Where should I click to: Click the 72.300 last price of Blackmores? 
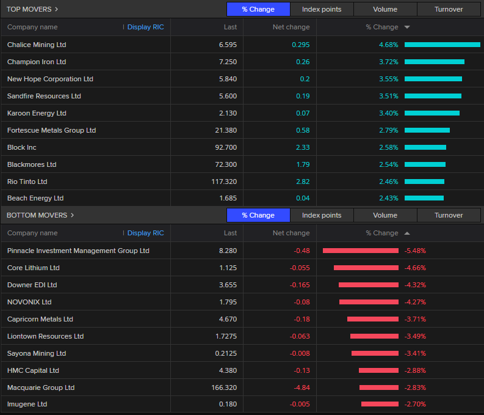coord(226,164)
